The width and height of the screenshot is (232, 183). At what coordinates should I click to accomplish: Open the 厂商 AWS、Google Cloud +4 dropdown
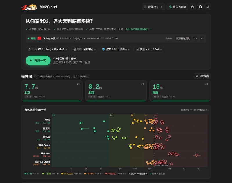coord(48,49)
